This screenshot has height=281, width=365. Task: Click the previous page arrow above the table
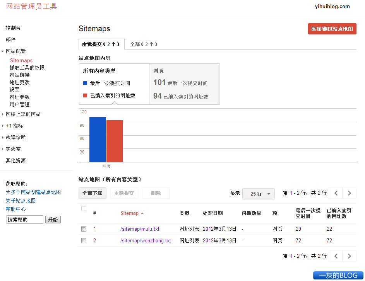336,193
